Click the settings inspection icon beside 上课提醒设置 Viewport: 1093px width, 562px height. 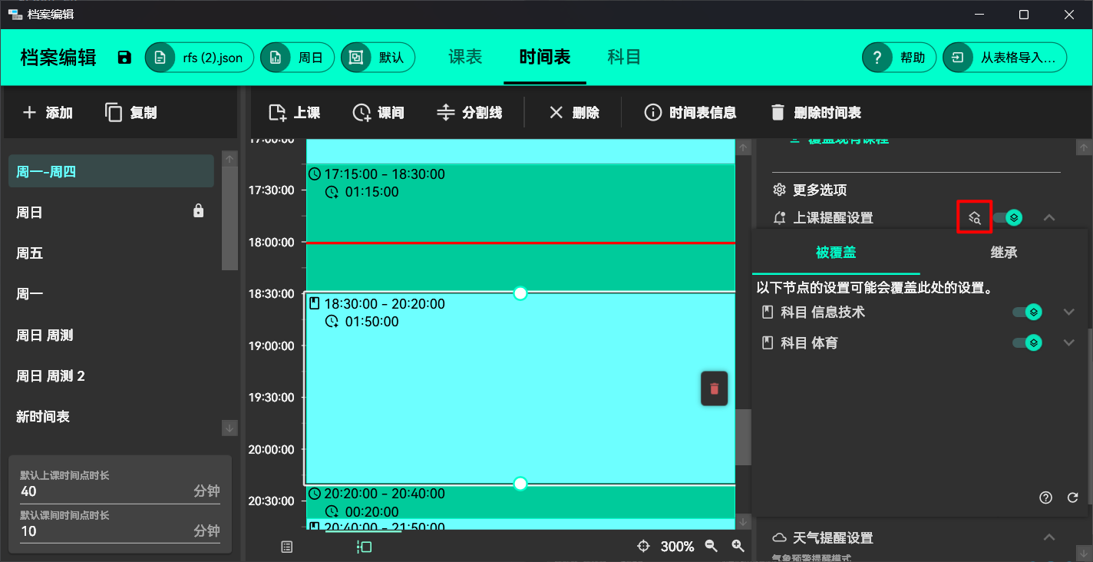(974, 218)
